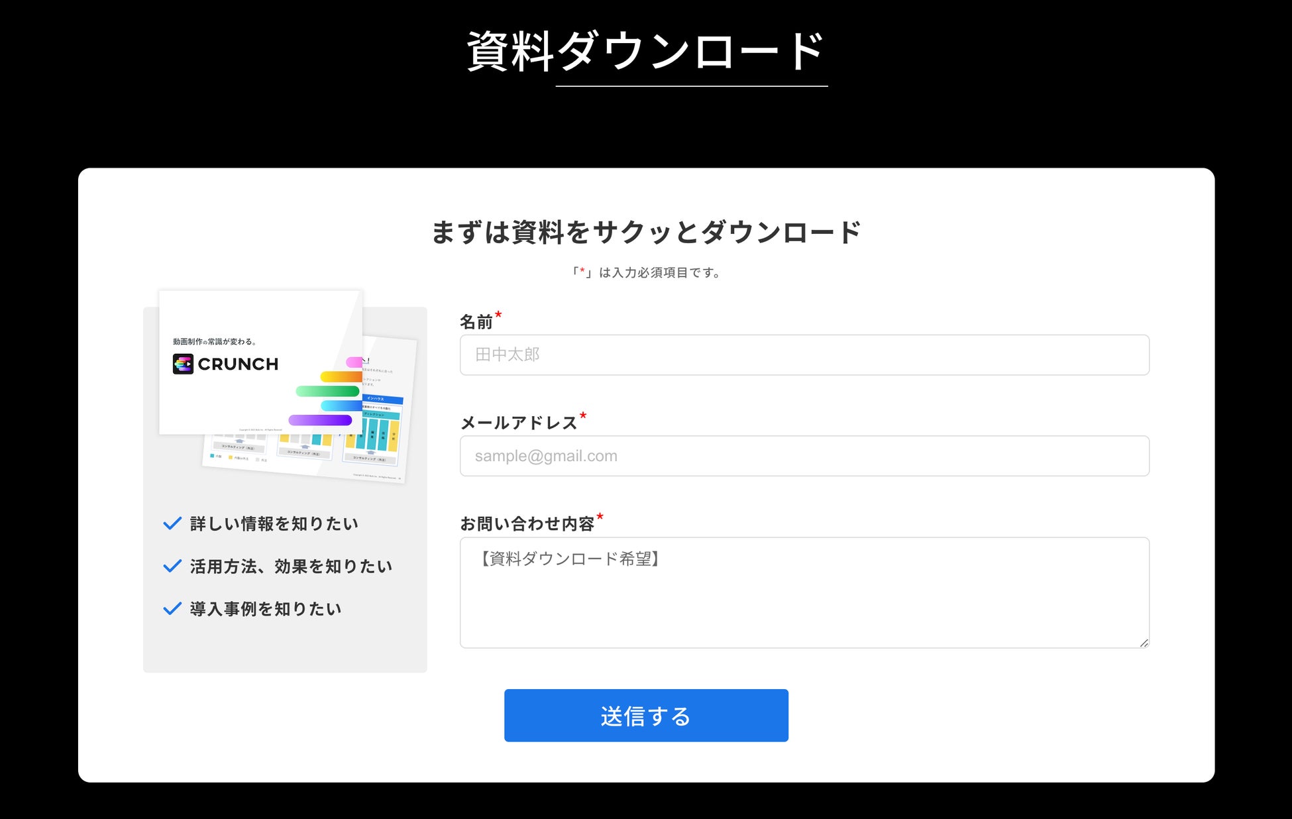Click the 入力必須項目 required note text
The image size is (1292, 819).
(646, 272)
